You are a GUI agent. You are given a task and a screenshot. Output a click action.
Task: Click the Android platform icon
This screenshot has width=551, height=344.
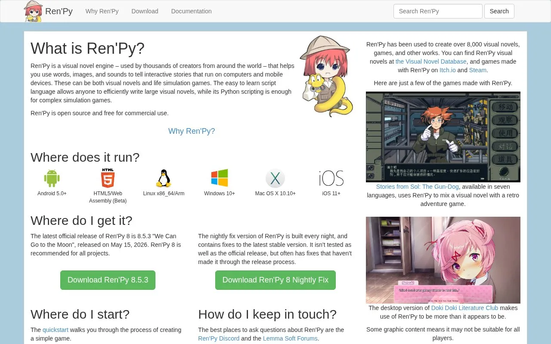(52, 178)
